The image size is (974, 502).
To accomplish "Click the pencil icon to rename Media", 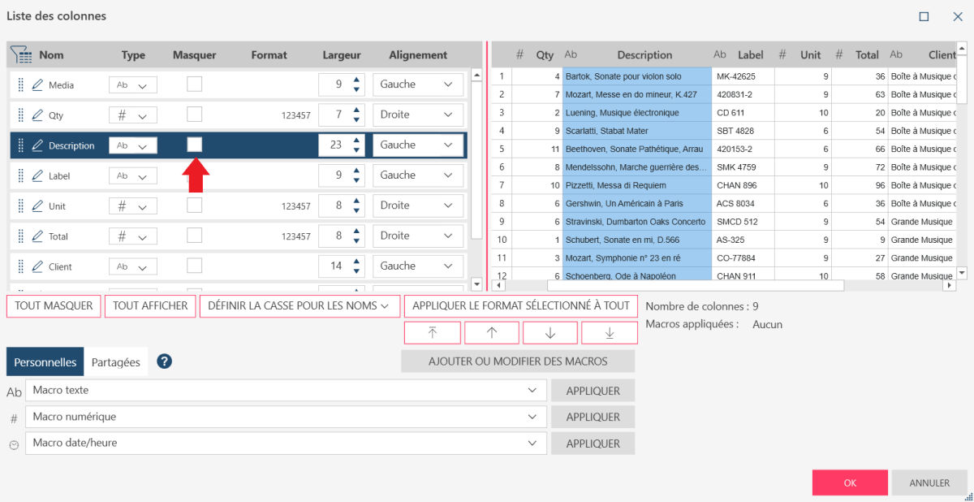I will click(x=37, y=85).
